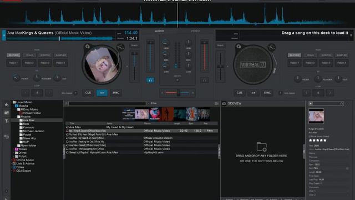
Task: Expand the Local Music tree folder
Action: tap(22, 102)
